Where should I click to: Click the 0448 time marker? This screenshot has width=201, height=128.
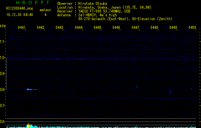(x=154, y=28)
